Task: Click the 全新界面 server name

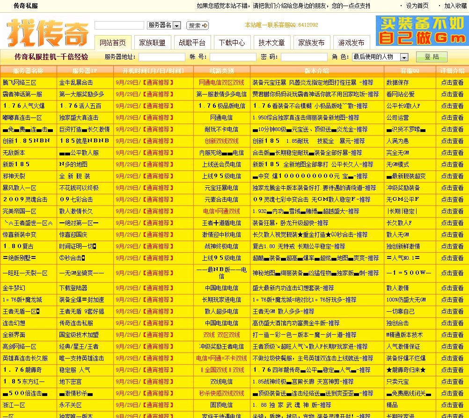Action: [x=14, y=335]
